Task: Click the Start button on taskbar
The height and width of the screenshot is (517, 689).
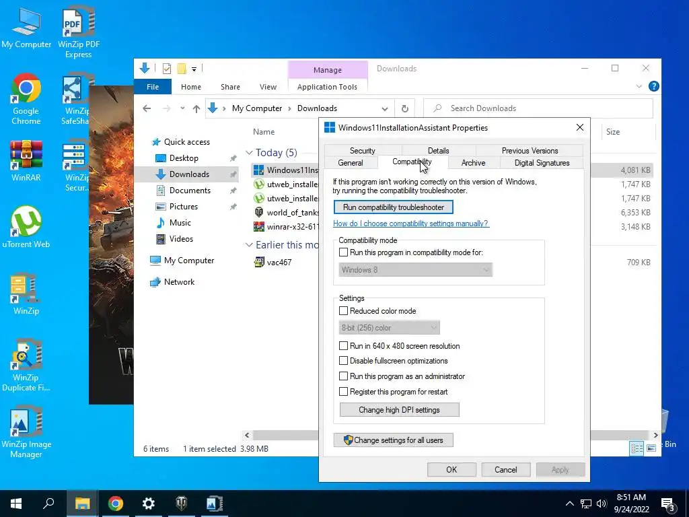Action: click(x=16, y=504)
